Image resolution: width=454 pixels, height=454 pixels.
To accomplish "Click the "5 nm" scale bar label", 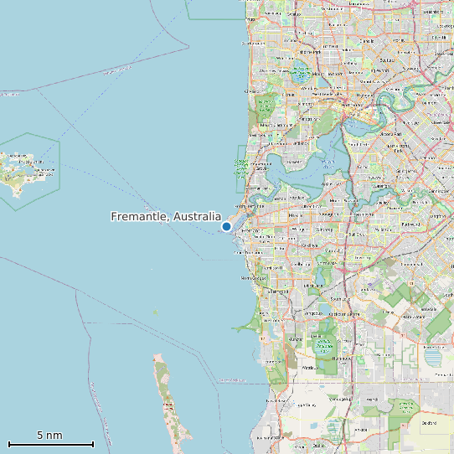I will coord(49,436).
